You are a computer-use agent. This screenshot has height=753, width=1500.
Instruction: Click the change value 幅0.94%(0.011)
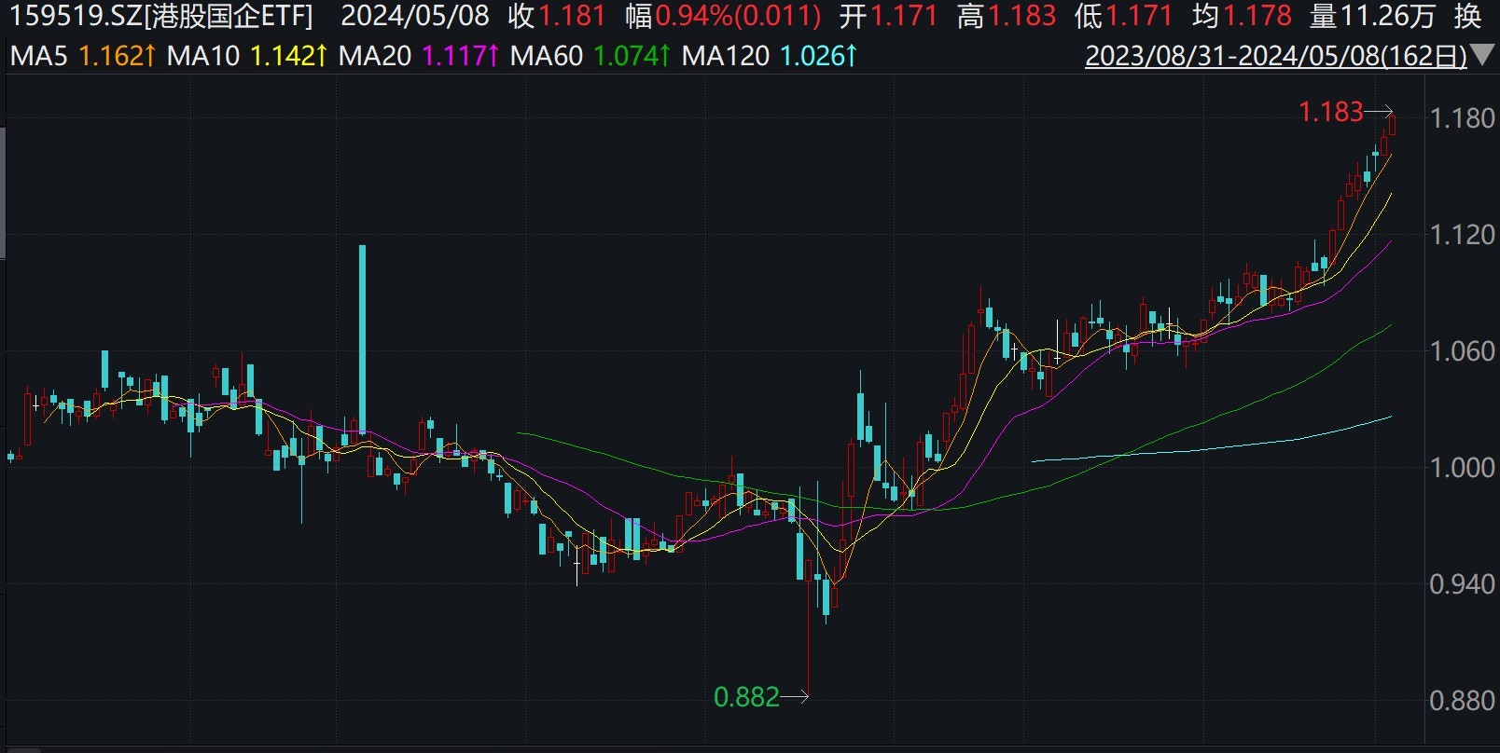pos(724,16)
